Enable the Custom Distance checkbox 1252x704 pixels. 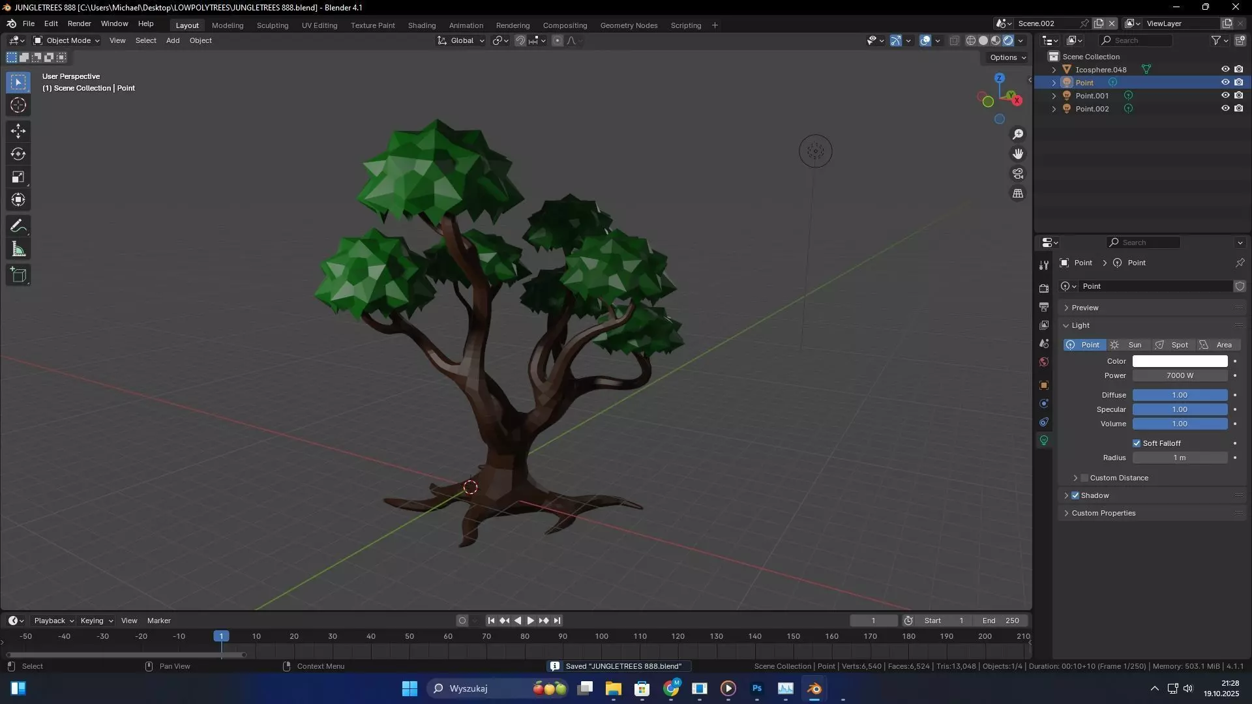tap(1084, 478)
